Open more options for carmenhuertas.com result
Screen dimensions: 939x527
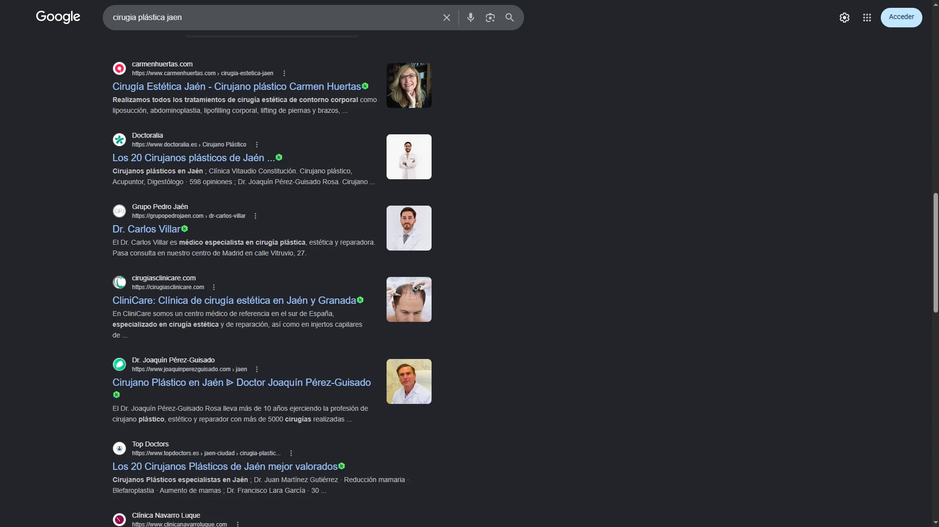click(284, 73)
